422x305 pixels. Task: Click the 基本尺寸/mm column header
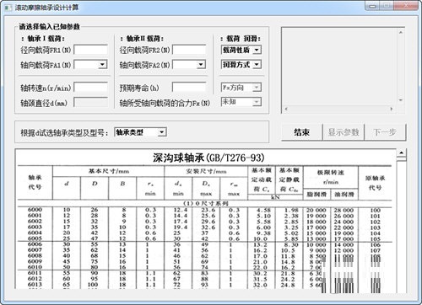pos(109,171)
